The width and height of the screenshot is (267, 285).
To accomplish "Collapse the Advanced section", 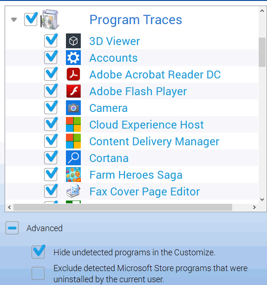I will (12, 228).
